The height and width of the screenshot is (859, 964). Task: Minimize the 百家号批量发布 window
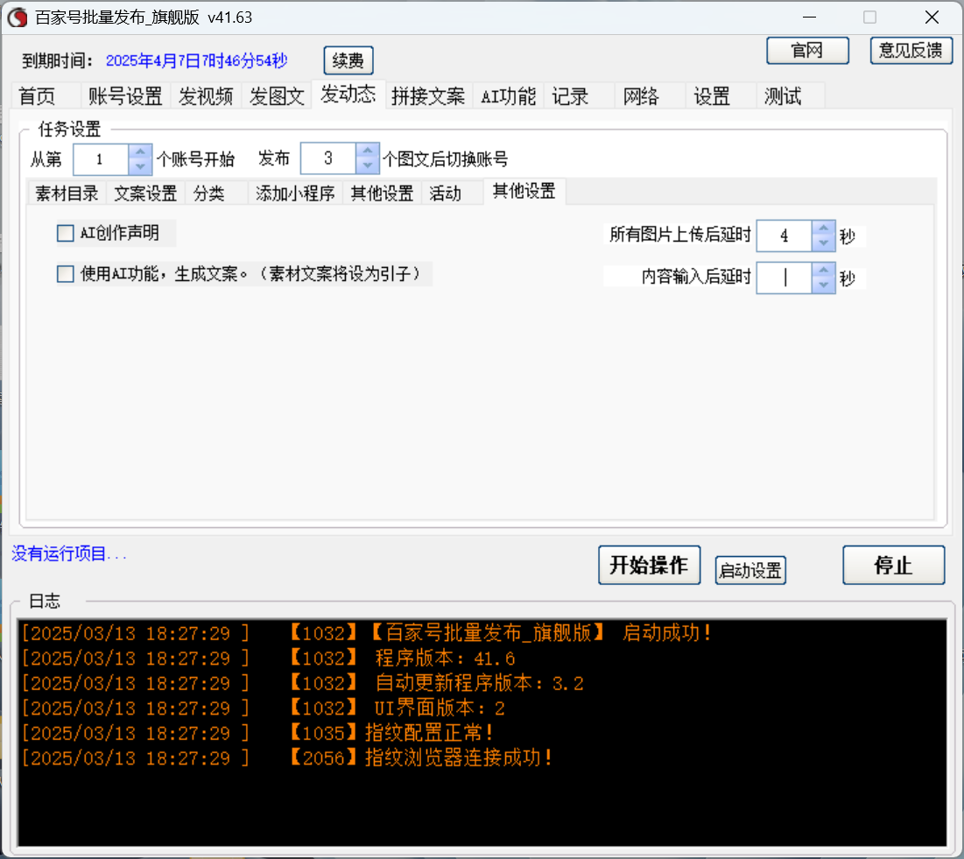point(810,18)
